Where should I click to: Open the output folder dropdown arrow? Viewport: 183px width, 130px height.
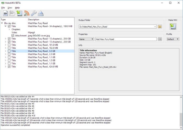click(x=155, y=26)
